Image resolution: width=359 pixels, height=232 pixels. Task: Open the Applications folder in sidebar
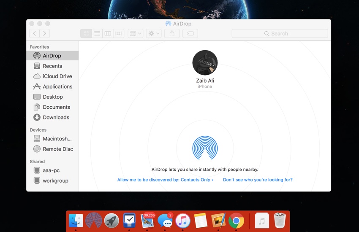(52, 86)
